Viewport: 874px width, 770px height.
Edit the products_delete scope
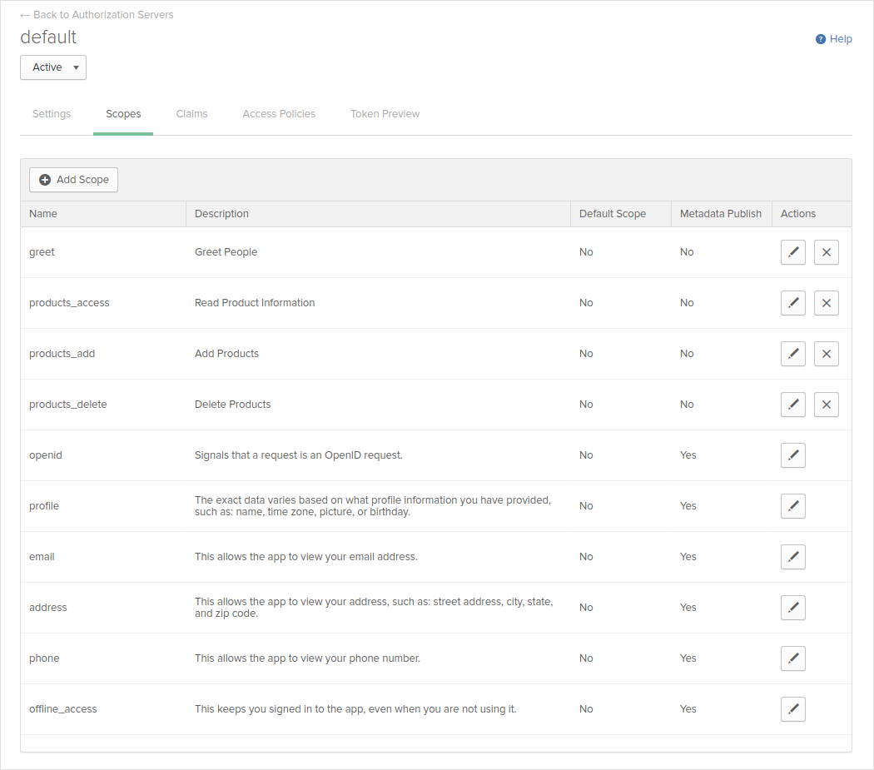(792, 405)
